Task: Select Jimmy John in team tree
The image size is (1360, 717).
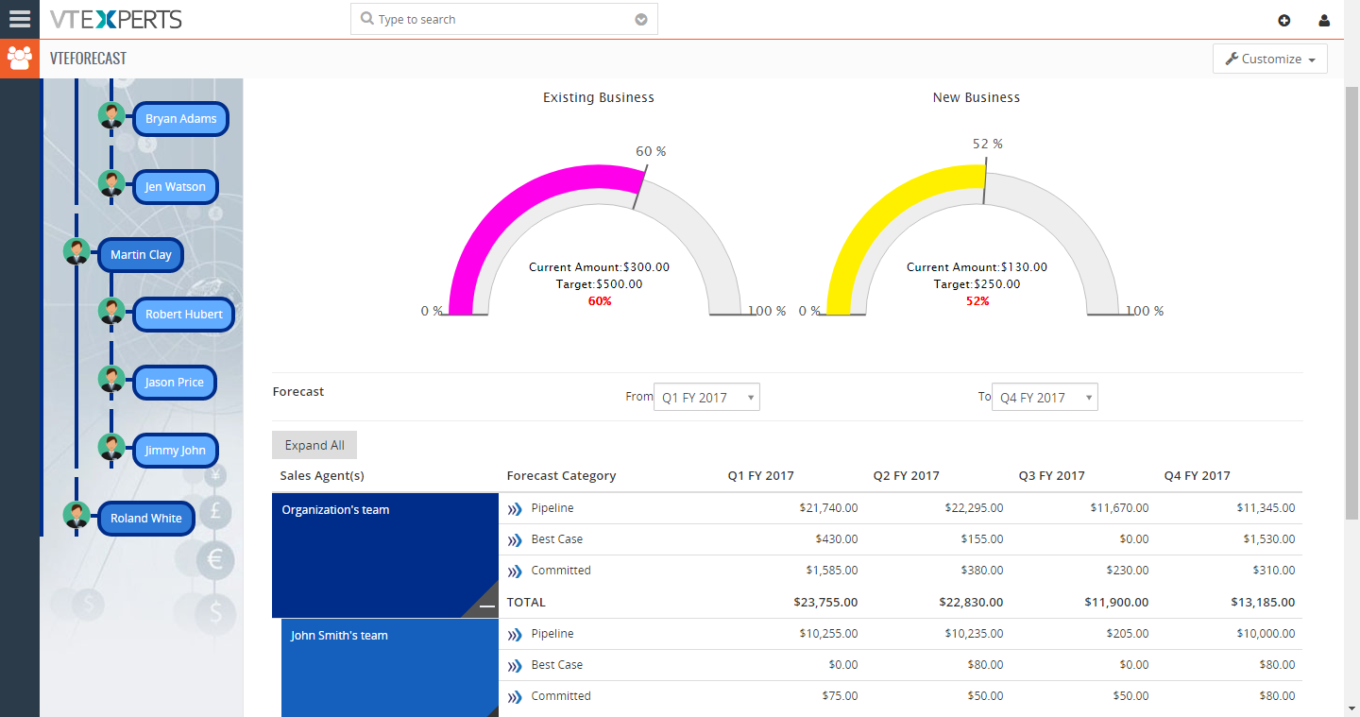Action: (x=175, y=451)
